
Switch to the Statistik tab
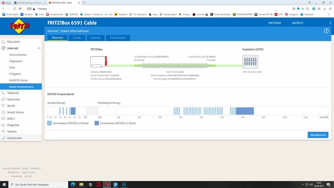click(x=95, y=38)
